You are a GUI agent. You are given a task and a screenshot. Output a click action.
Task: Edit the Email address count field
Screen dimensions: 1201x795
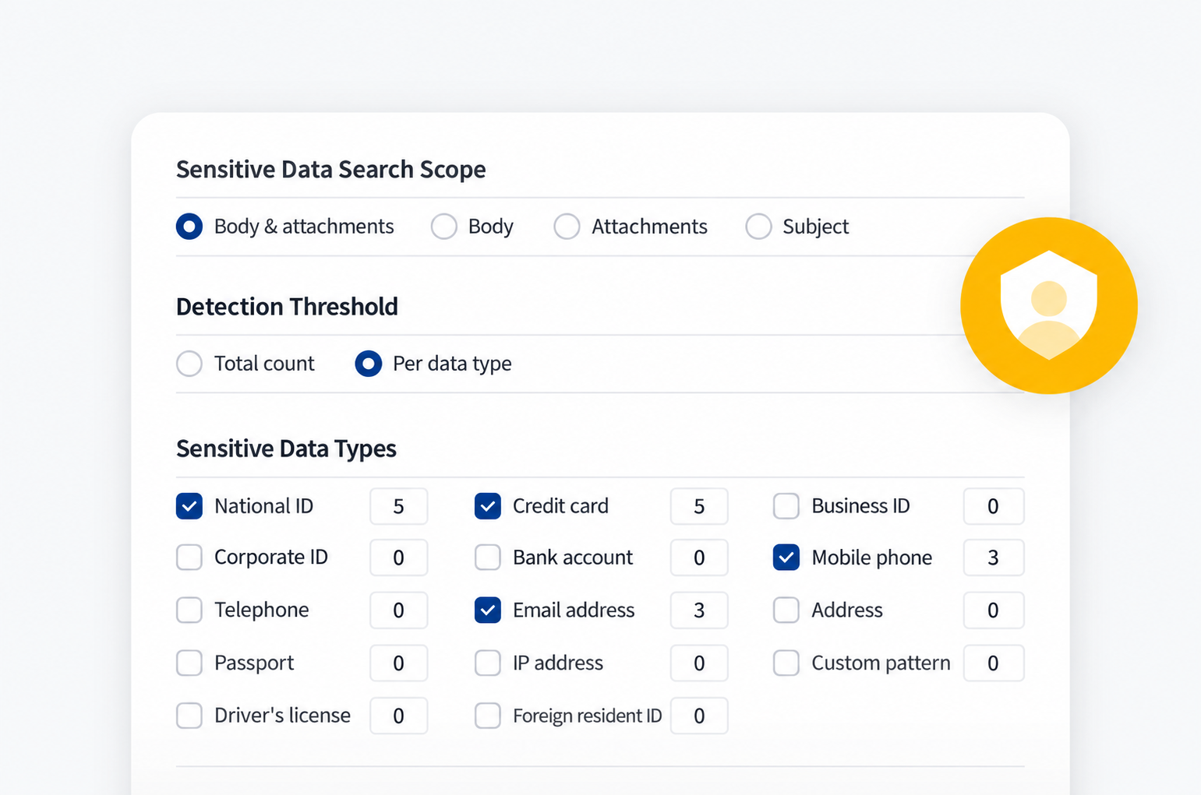pyautogui.click(x=699, y=610)
